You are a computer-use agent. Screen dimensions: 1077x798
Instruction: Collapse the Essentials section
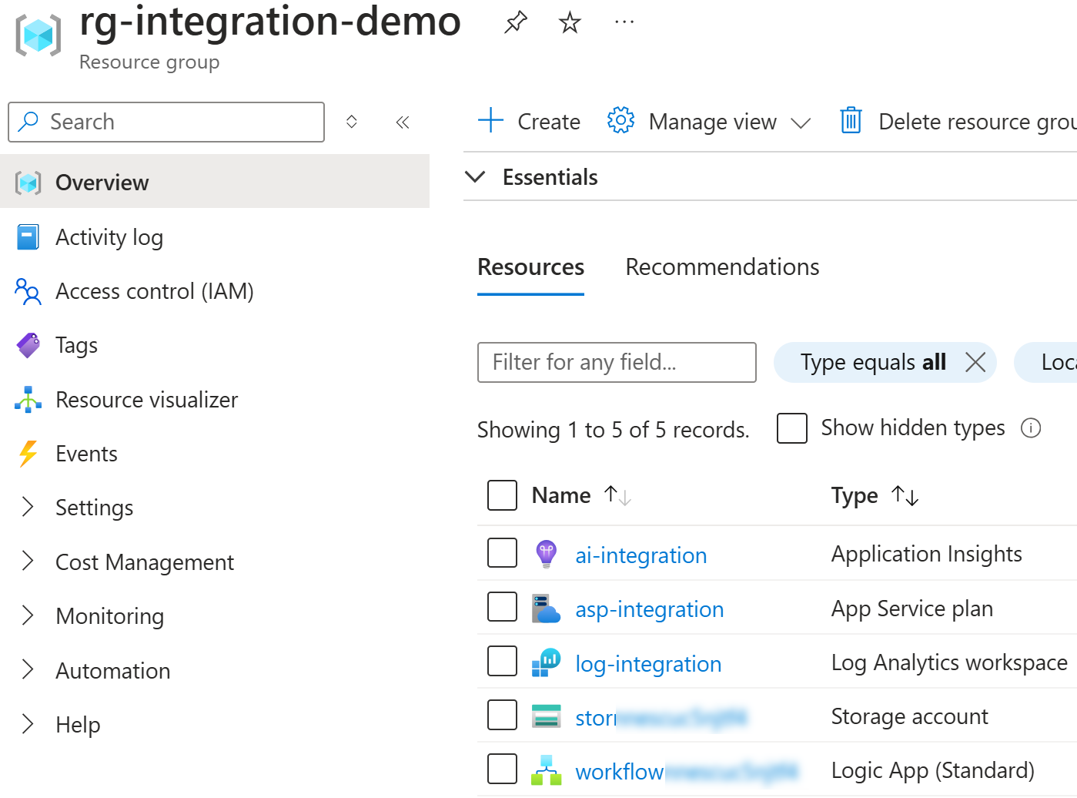[x=476, y=176]
